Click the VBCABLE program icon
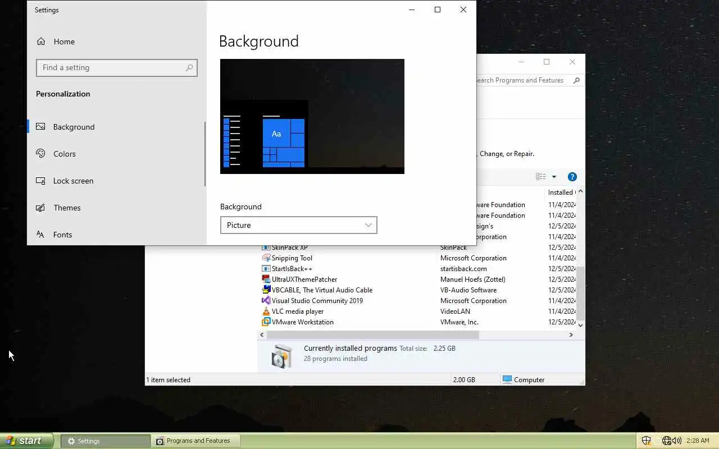The height and width of the screenshot is (449, 719). coord(266,290)
